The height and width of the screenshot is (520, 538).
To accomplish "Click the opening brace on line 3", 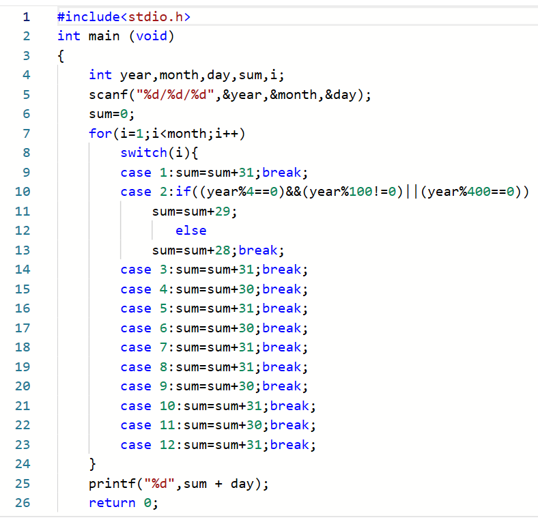I will (x=61, y=55).
